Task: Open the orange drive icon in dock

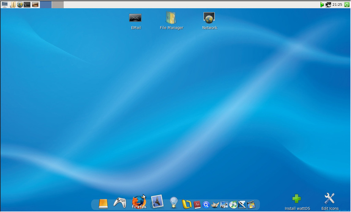Action: tap(104, 204)
